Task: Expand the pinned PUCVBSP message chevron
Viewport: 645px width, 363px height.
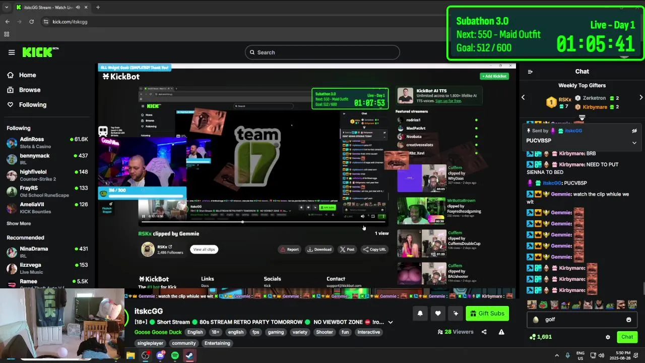Action: coord(634,143)
